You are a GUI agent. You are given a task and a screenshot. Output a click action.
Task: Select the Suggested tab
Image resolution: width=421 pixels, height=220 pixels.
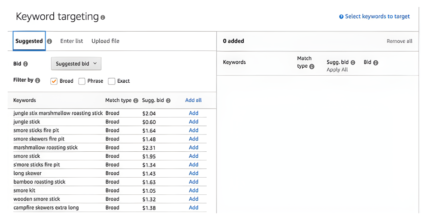(x=29, y=41)
